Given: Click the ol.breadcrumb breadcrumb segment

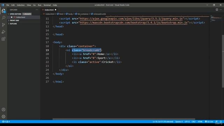Looking at the screenshot, I should 100,14.
